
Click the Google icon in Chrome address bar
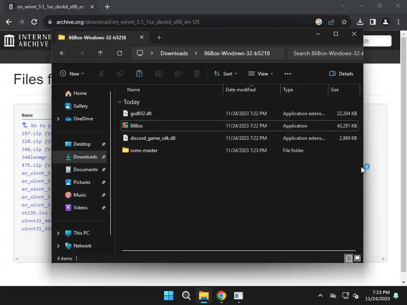pos(319,22)
